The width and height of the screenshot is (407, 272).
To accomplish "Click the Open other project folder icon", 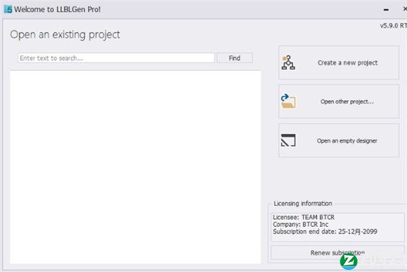I will pos(288,101).
